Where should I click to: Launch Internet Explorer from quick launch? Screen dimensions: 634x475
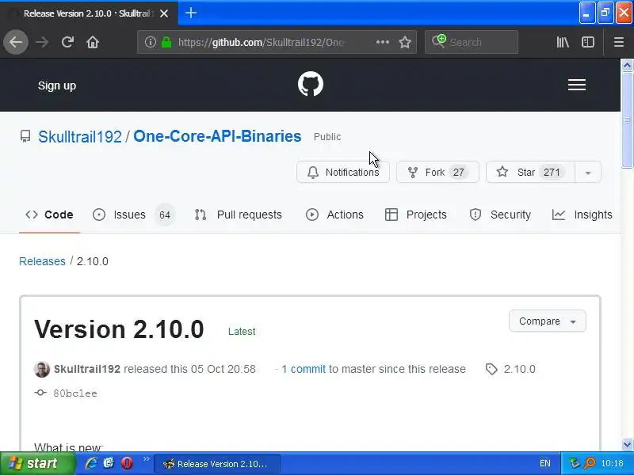(x=91, y=463)
